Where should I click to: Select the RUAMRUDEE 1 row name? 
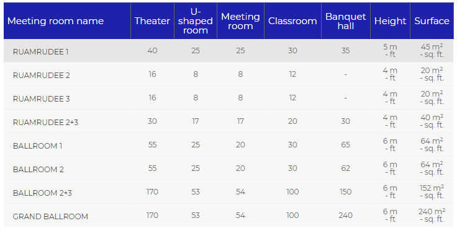click(x=40, y=52)
